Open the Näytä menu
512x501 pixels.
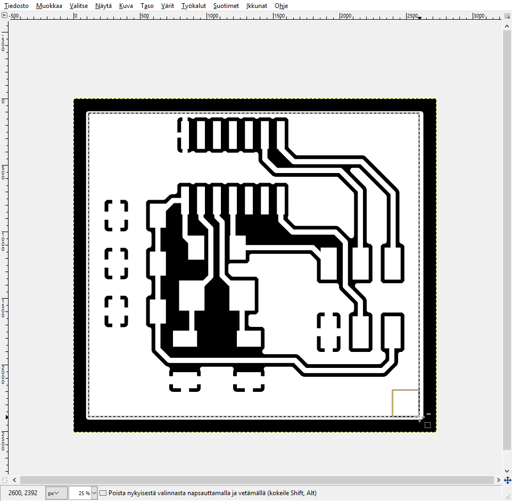(103, 5)
